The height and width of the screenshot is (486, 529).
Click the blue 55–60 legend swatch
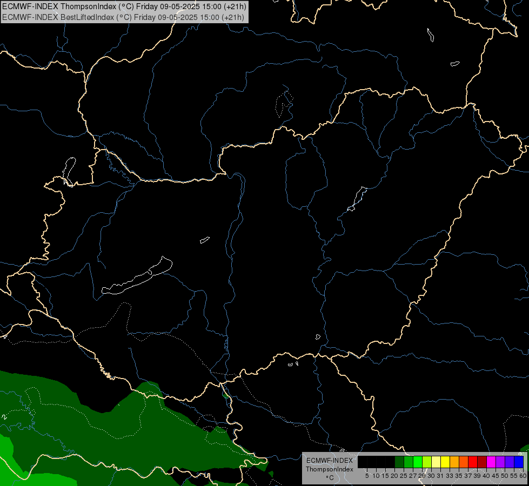tap(519, 462)
